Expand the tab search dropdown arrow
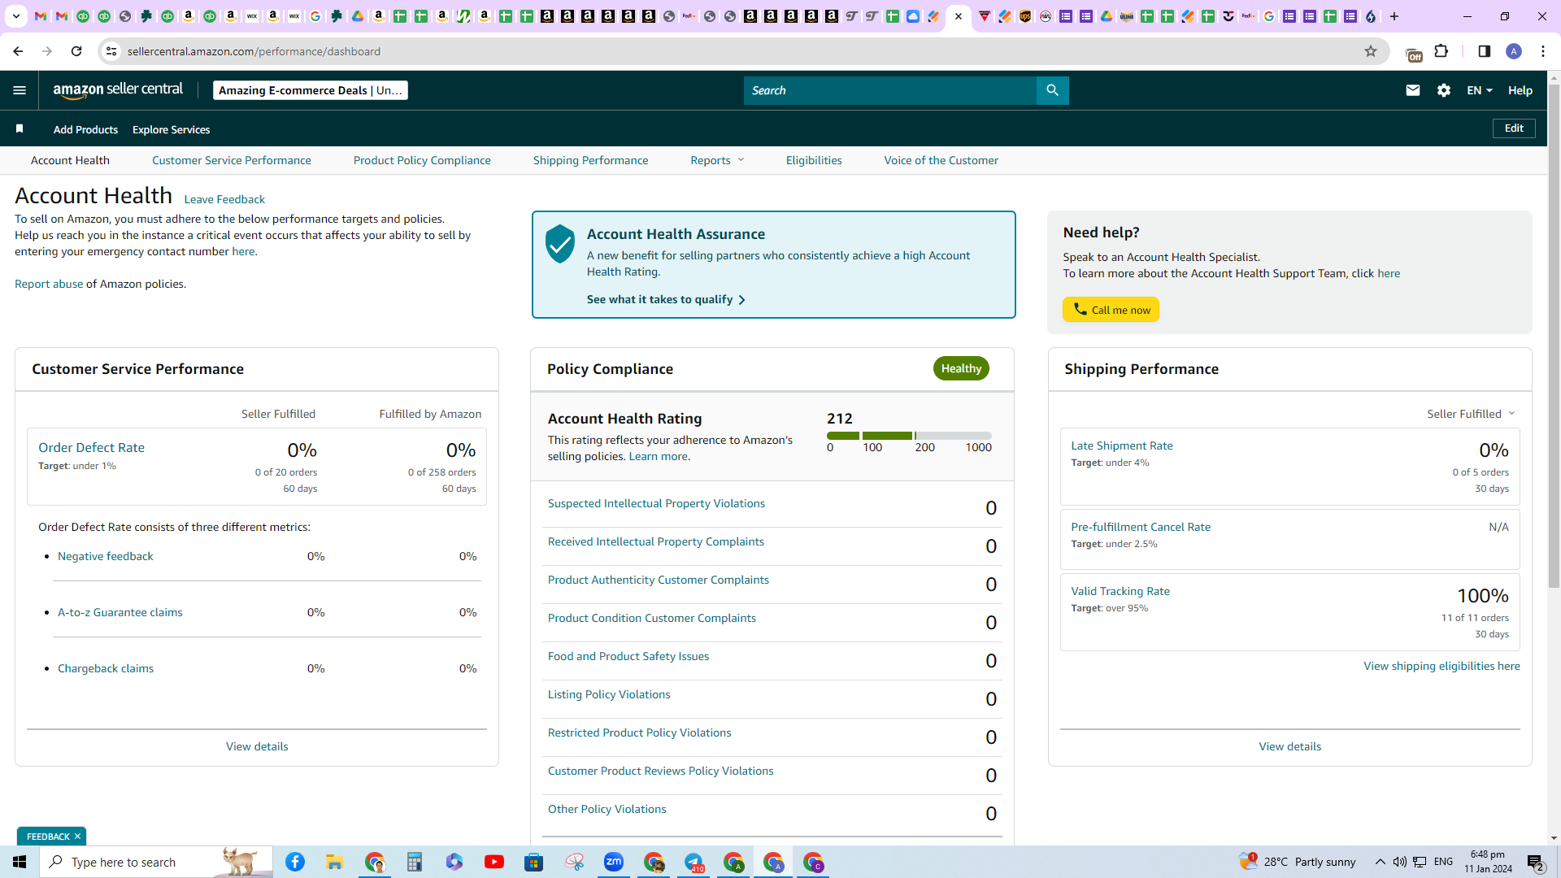Viewport: 1561px width, 878px height. 15,16
